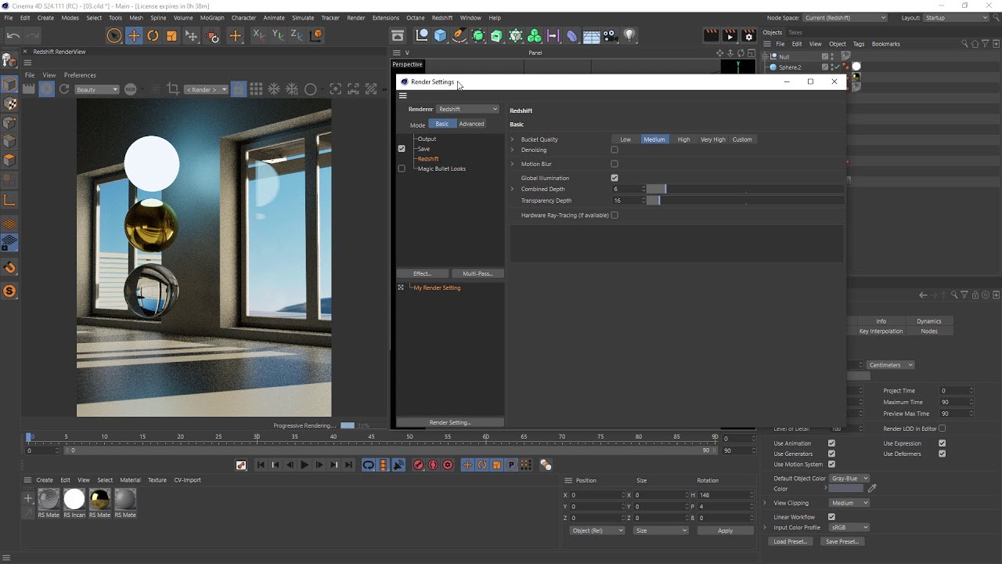Add a Camera object from toolbar
Image resolution: width=1002 pixels, height=564 pixels.
(x=610, y=35)
